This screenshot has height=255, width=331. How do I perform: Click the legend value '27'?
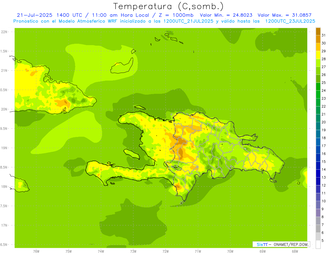click(x=324, y=67)
